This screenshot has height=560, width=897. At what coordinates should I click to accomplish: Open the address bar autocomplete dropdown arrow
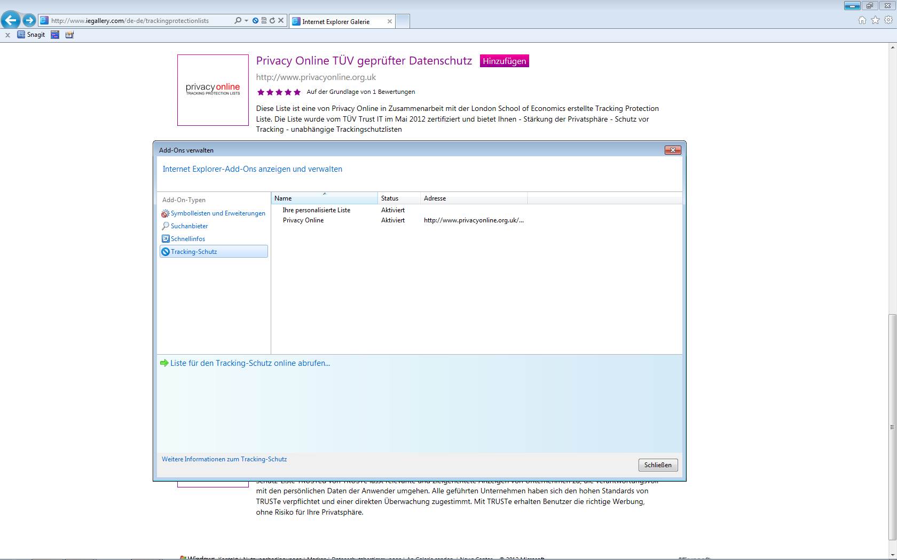[x=246, y=20]
